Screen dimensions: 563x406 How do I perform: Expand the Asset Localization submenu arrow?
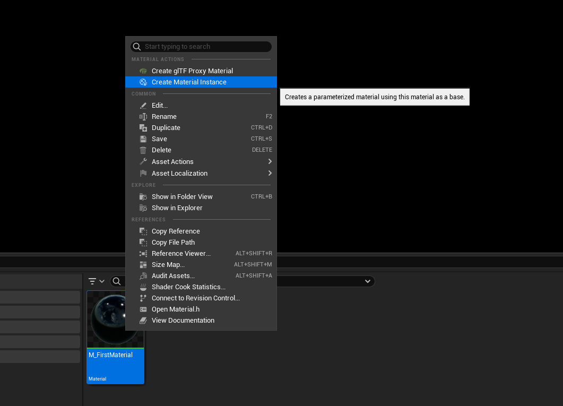pos(270,174)
